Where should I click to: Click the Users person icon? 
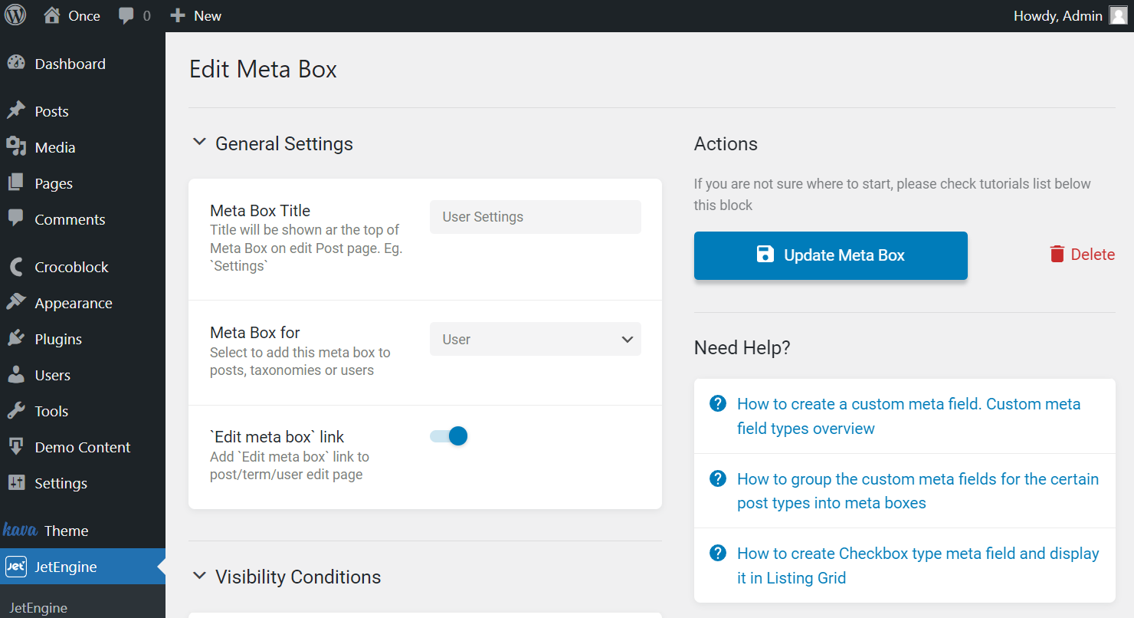16,375
